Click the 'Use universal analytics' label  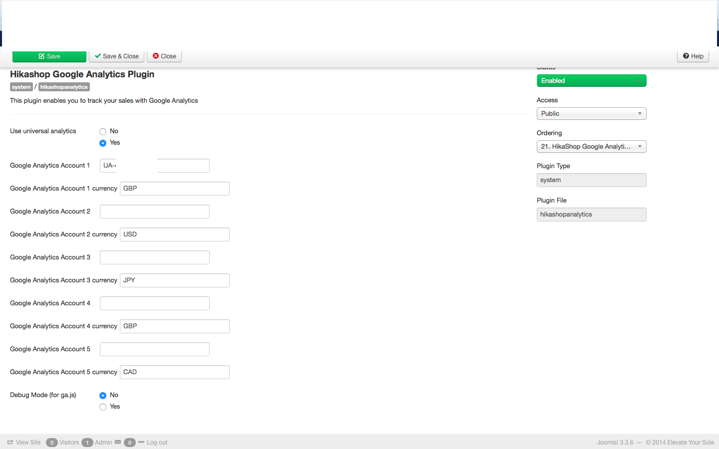click(43, 131)
